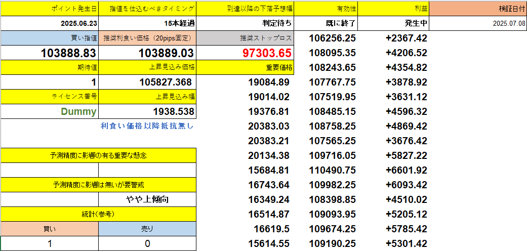
Task: Select the 上昇見込み幅 label cell
Action: tap(147, 97)
